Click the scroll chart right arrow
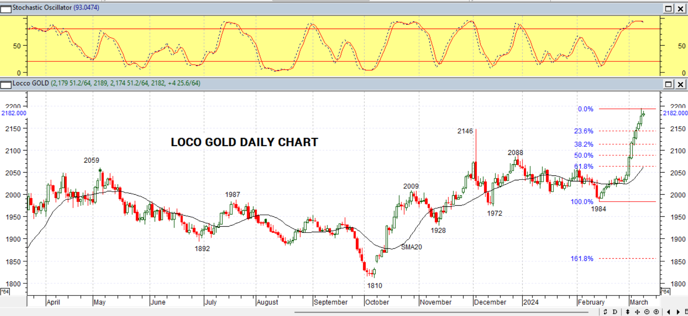The image size is (688, 316). [678, 312]
